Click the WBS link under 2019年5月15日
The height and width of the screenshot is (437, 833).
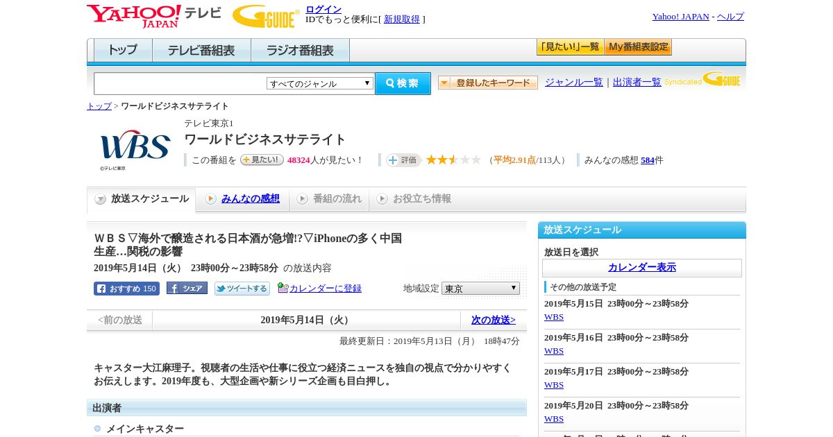tap(554, 317)
